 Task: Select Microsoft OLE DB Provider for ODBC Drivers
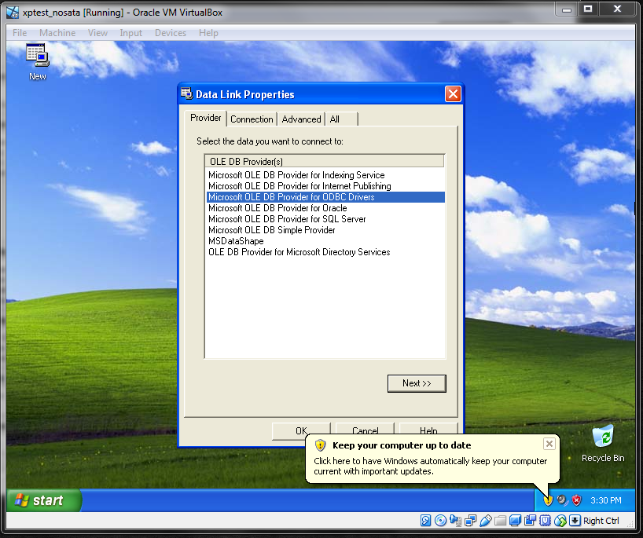[325, 197]
